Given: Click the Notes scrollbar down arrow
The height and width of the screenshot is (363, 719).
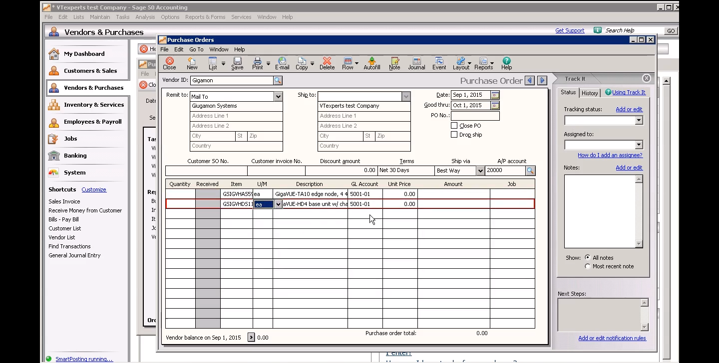Looking at the screenshot, I should pos(639,244).
